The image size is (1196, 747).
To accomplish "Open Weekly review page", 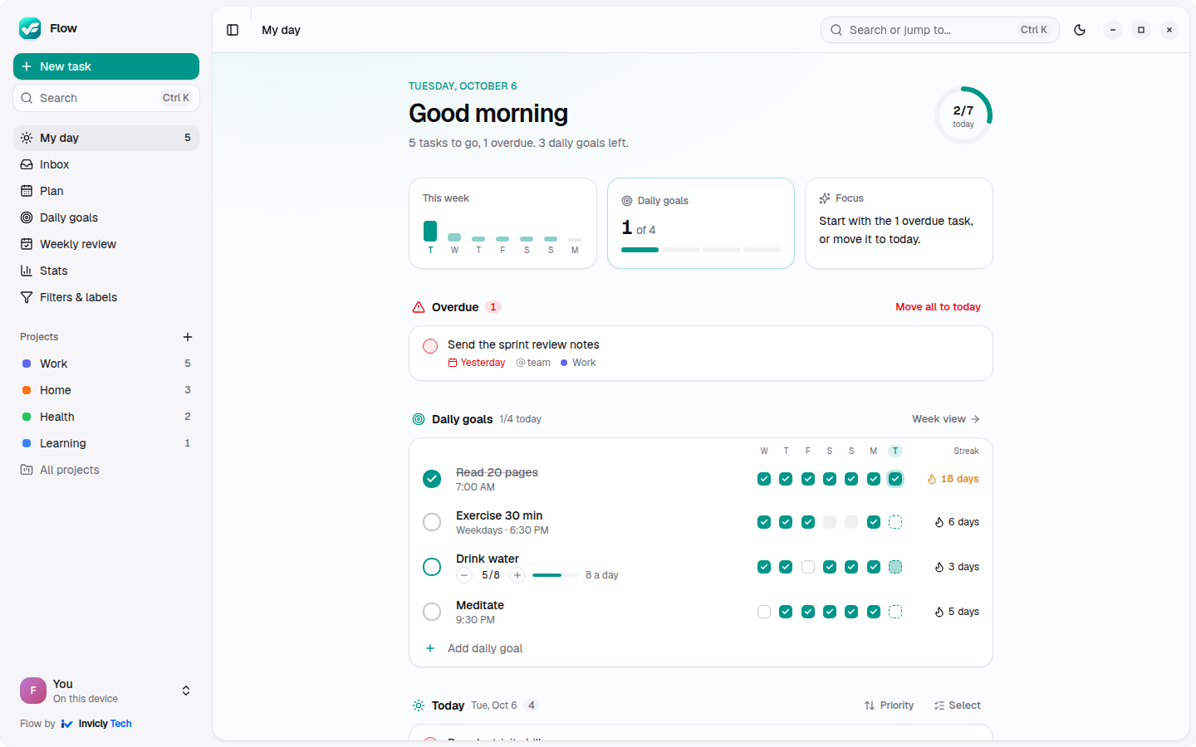I will (106, 244).
